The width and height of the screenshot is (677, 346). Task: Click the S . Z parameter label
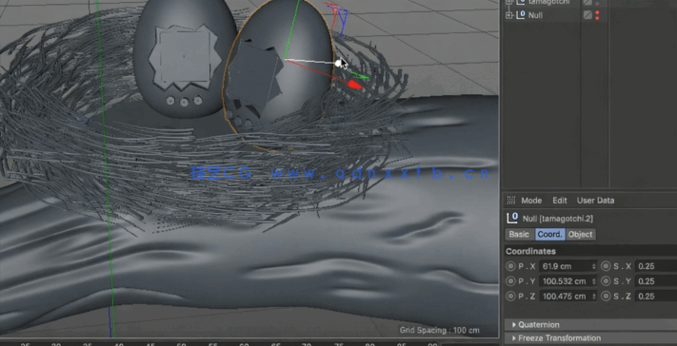pos(622,297)
